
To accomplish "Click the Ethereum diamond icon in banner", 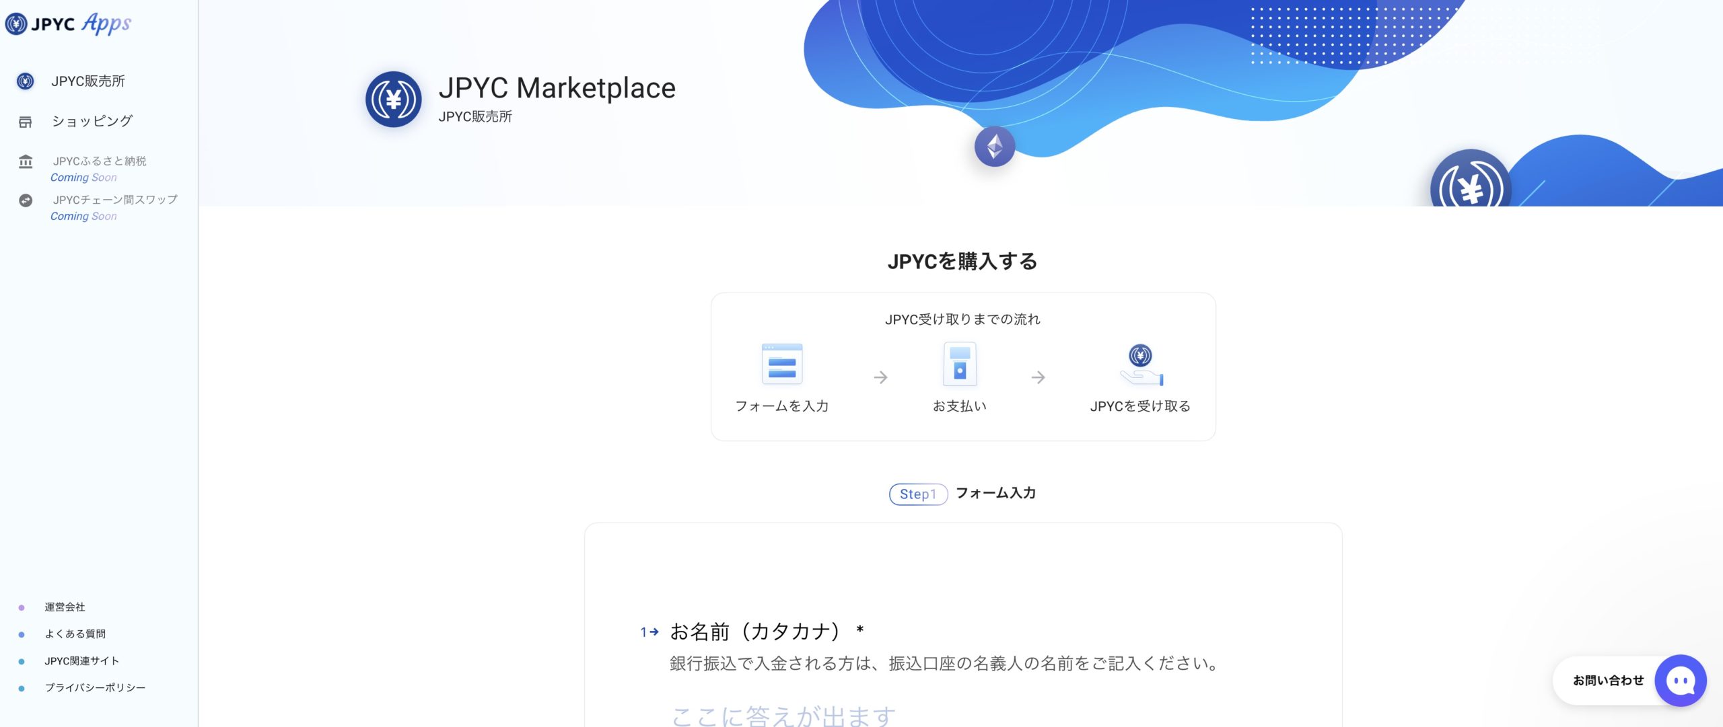I will [995, 146].
